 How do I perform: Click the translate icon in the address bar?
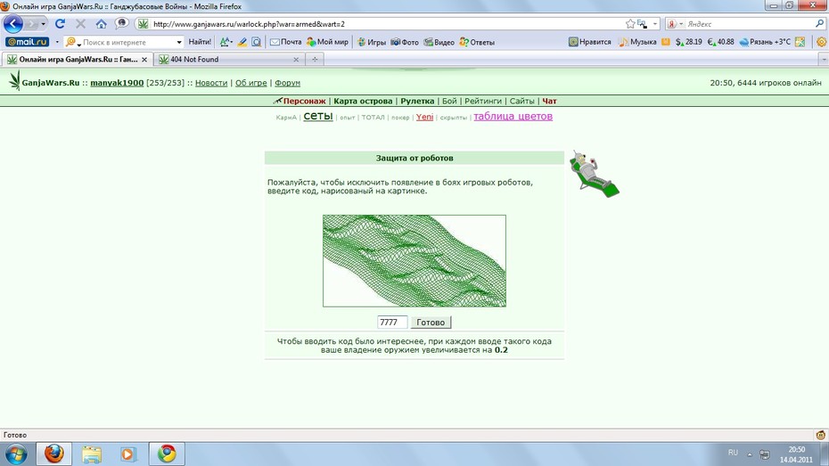click(642, 24)
